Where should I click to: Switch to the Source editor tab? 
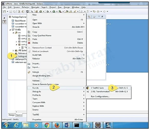19,115
